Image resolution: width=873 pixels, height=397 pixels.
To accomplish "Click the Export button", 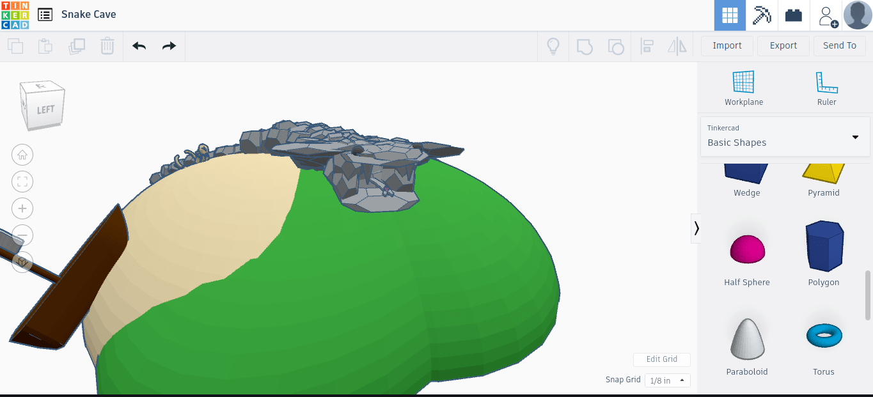I will tap(783, 45).
